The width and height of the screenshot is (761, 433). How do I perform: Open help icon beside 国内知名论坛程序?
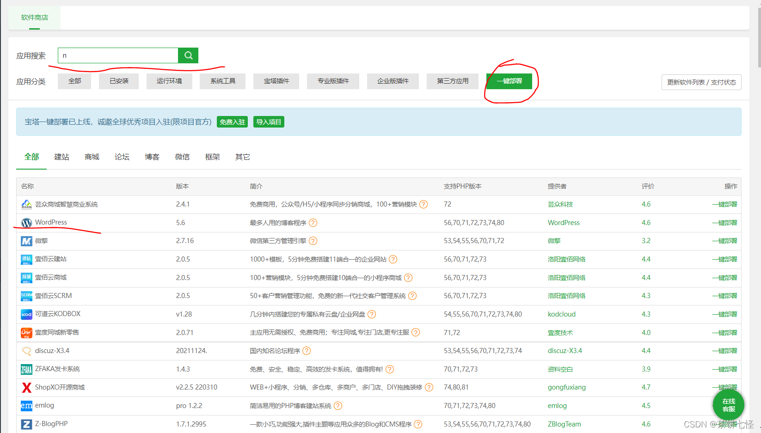coord(307,351)
